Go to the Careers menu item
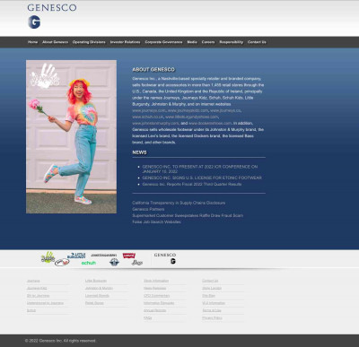The width and height of the screenshot is (359, 347). tap(208, 42)
